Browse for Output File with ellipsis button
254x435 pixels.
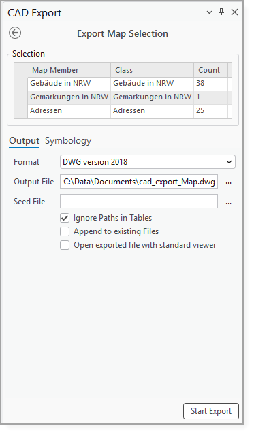point(228,182)
